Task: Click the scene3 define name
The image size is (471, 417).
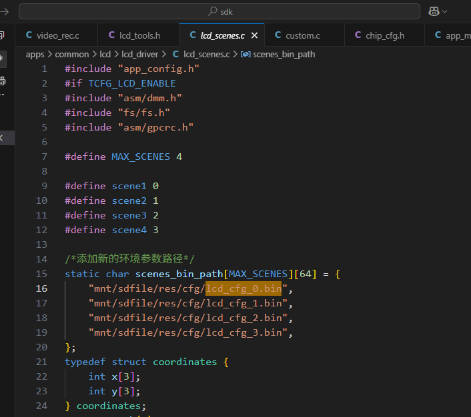Action: (129, 215)
